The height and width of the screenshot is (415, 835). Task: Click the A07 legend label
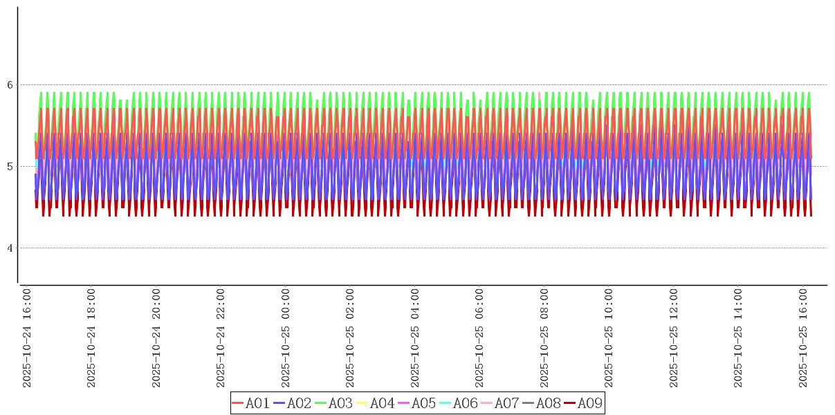pyautogui.click(x=506, y=403)
